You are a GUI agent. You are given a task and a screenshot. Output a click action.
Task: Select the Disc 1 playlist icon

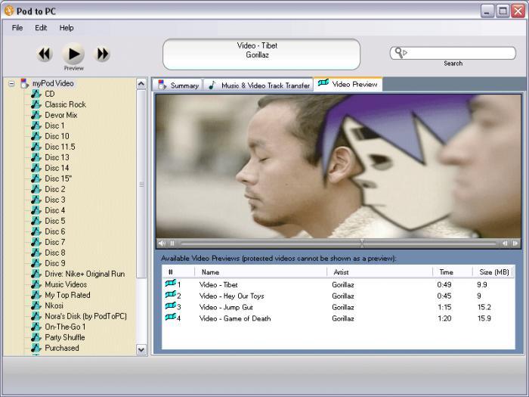36,126
